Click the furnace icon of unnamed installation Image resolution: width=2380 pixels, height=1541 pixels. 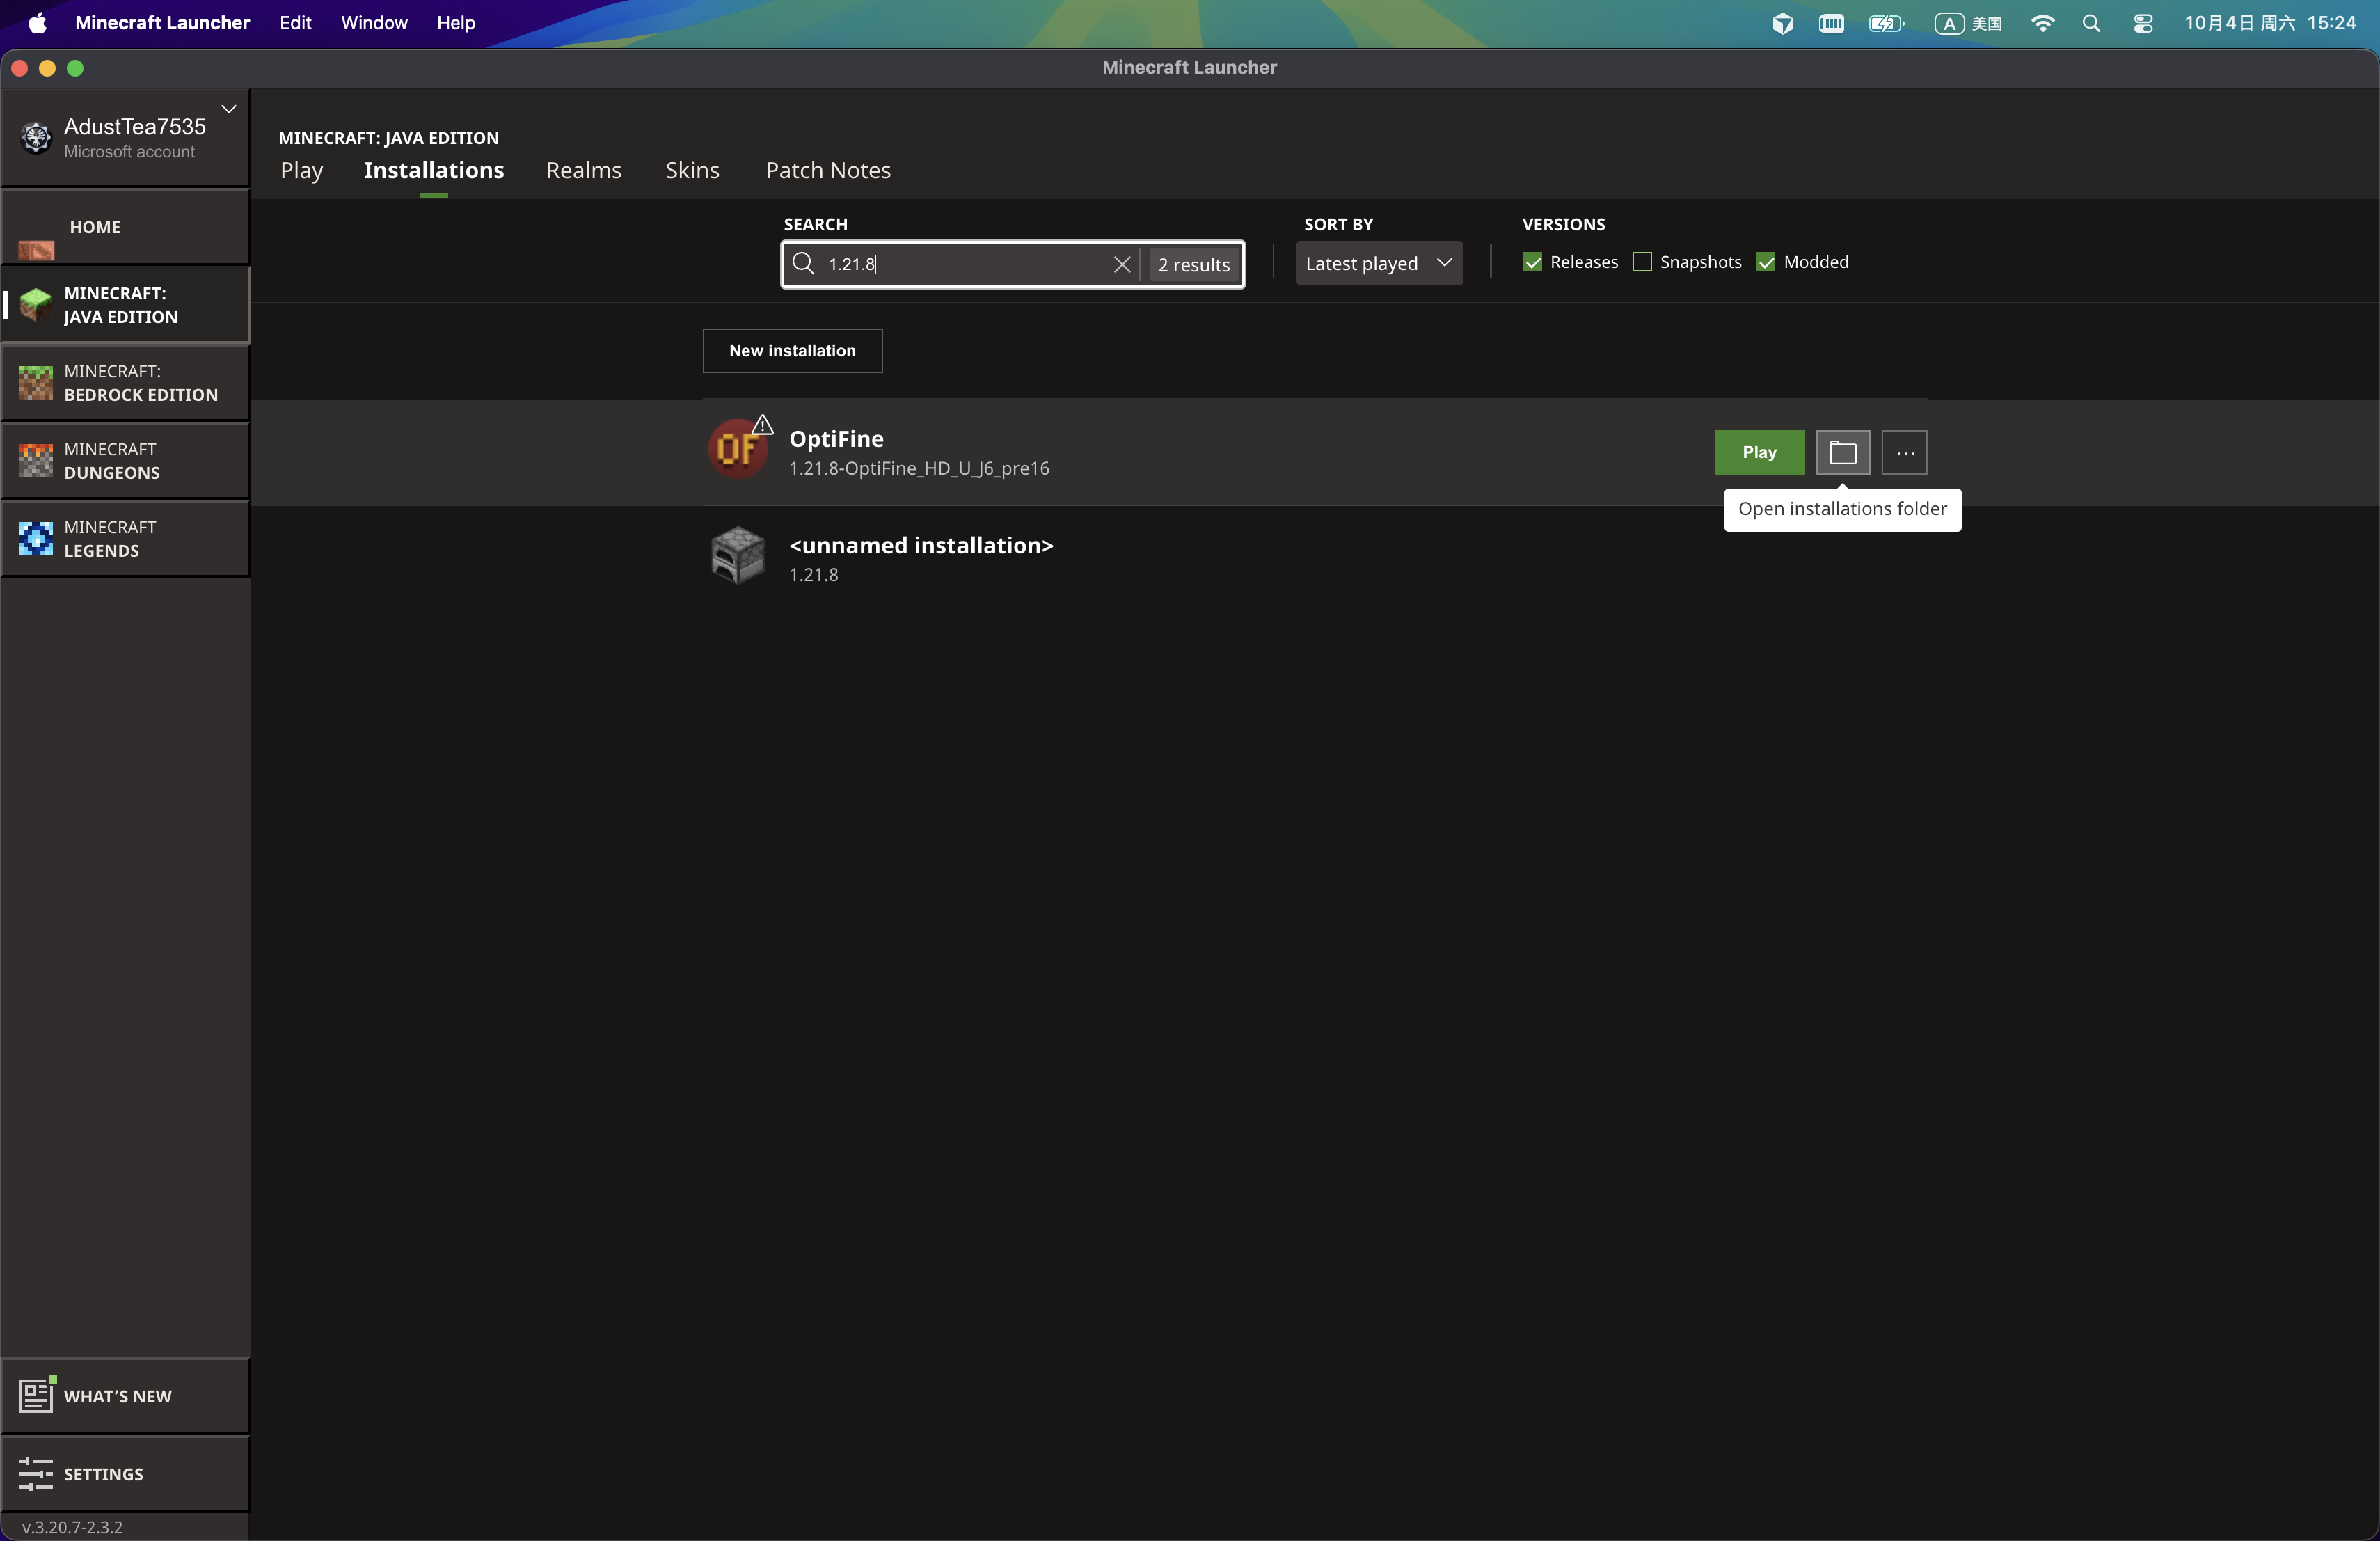[x=738, y=555]
